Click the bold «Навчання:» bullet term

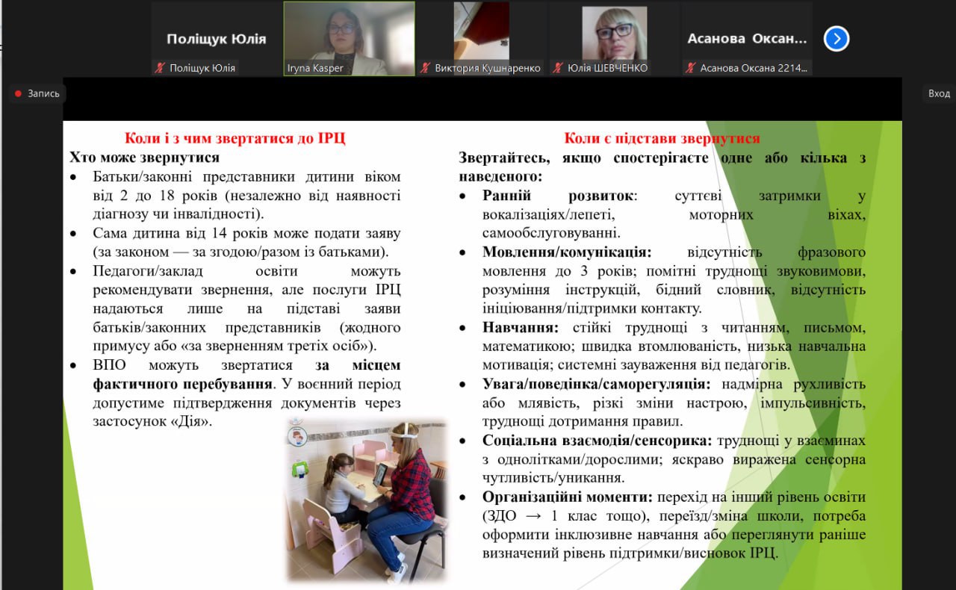point(521,328)
